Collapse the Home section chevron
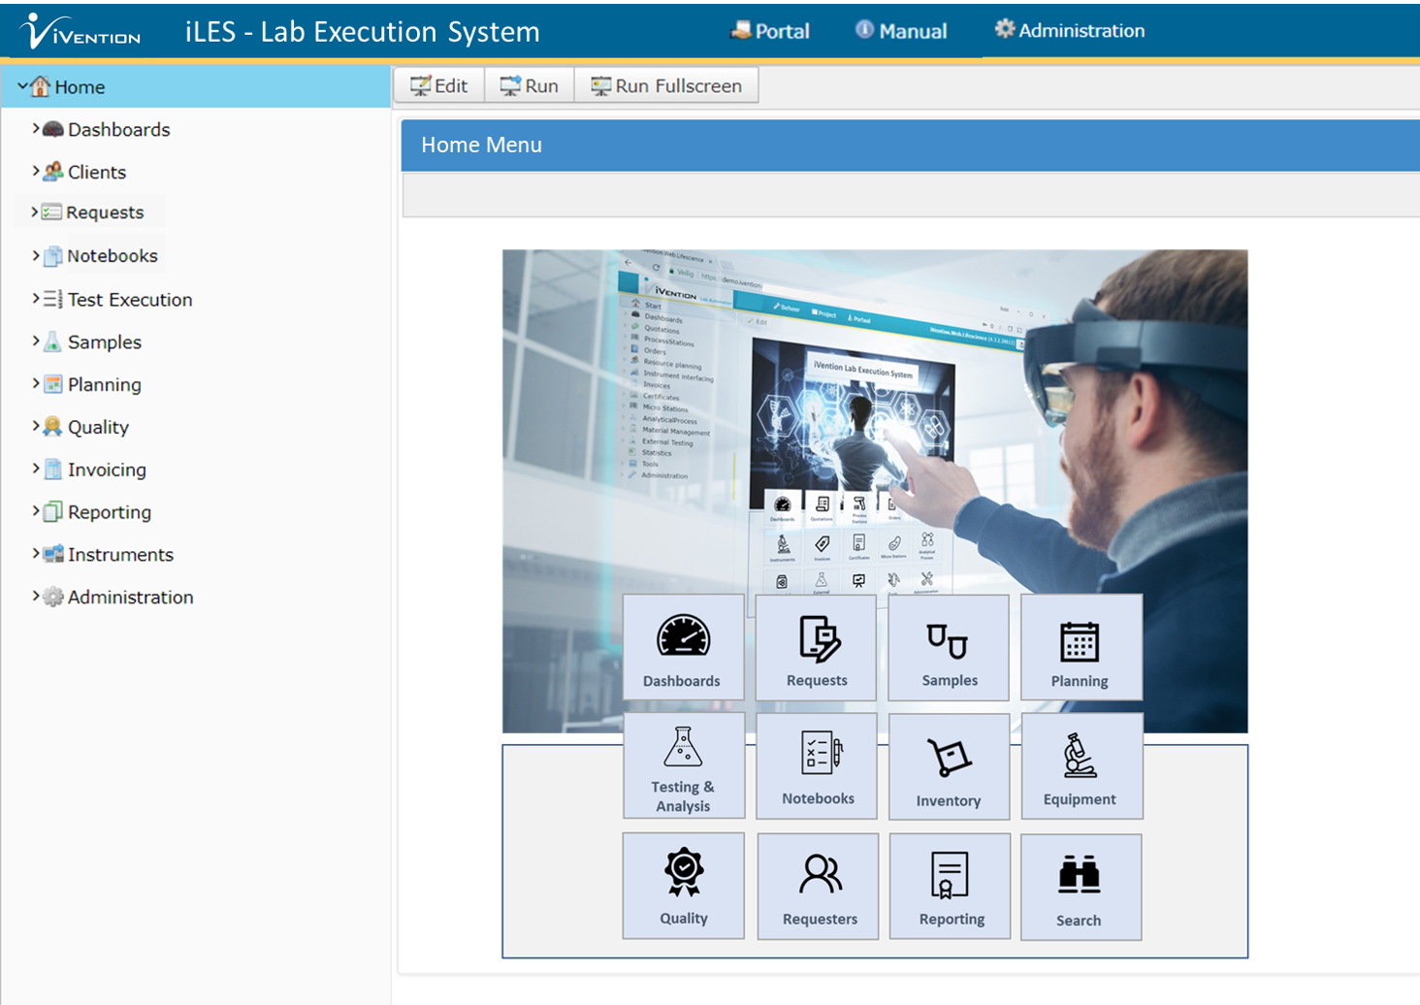This screenshot has width=1420, height=1005. pos(19,86)
